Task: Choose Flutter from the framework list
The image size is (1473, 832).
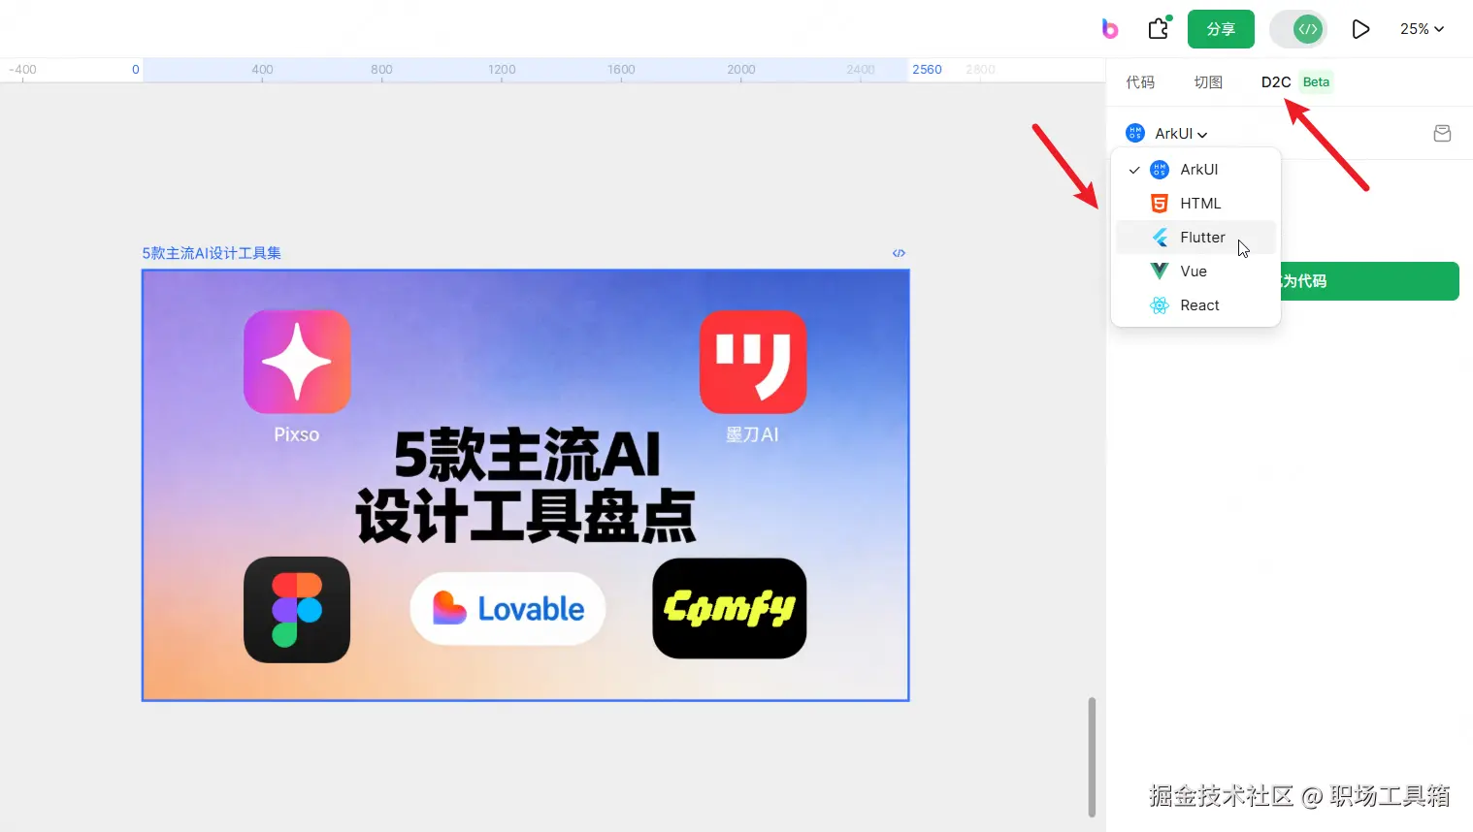Action: (1195, 238)
